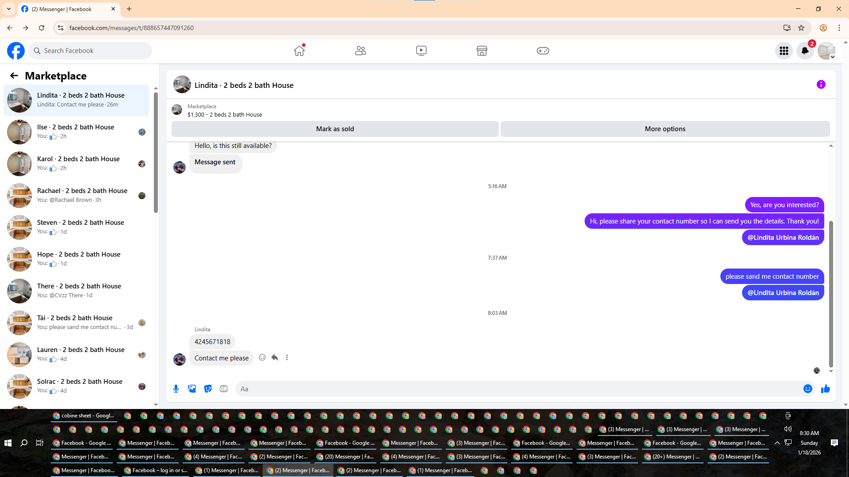The height and width of the screenshot is (477, 849).
Task: Open Facebook menu grid
Action: click(x=784, y=51)
